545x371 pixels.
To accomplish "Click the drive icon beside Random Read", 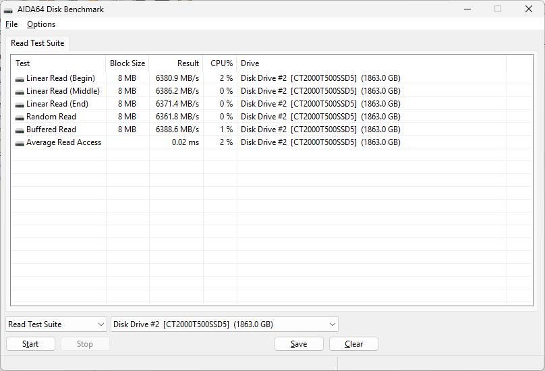I will [20, 117].
